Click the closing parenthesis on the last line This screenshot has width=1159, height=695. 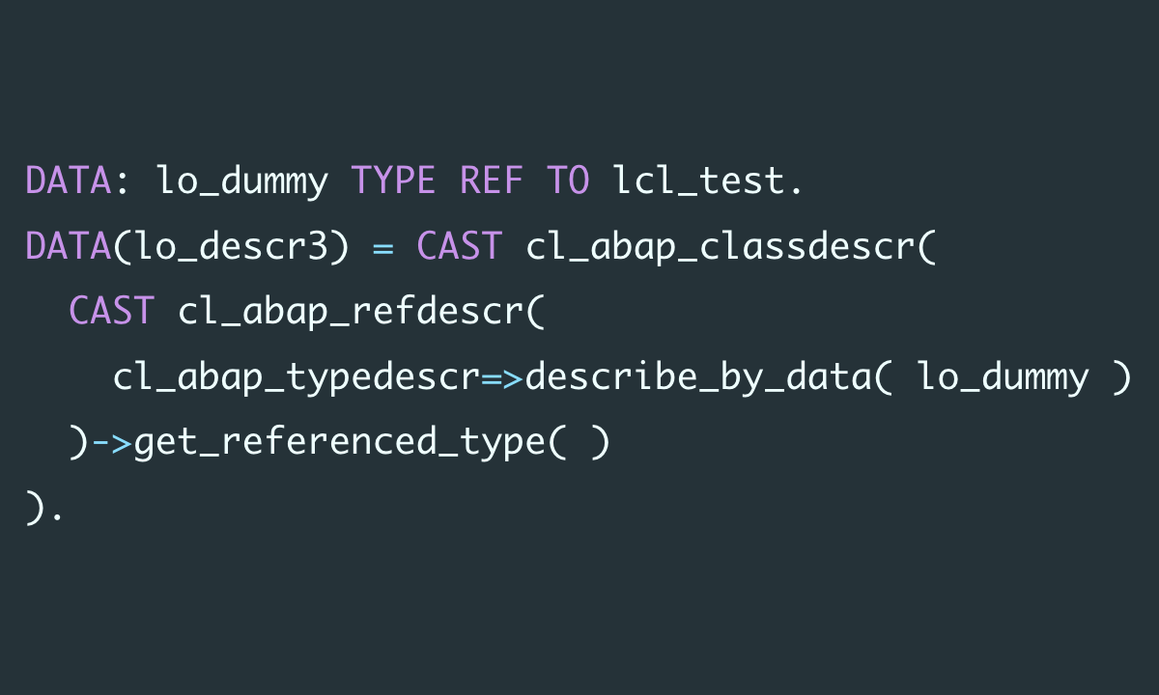35,509
